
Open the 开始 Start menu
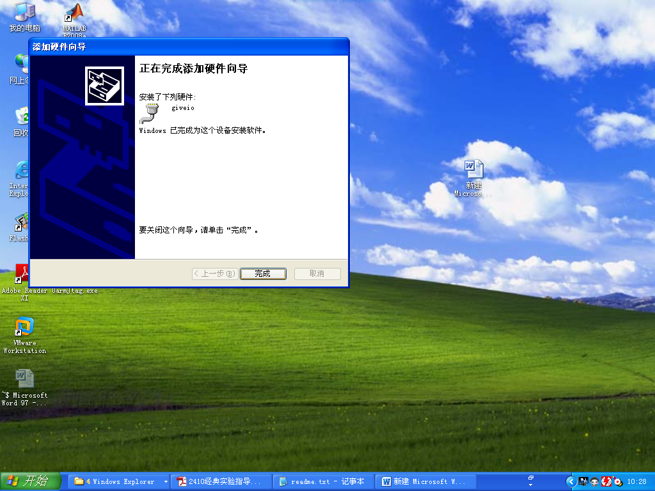(x=31, y=481)
